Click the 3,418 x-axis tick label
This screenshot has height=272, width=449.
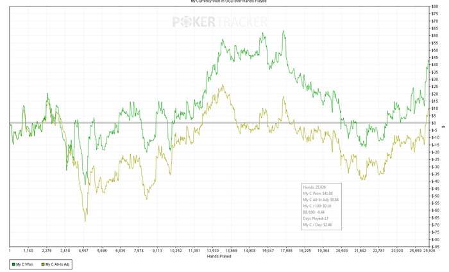tap(65, 251)
